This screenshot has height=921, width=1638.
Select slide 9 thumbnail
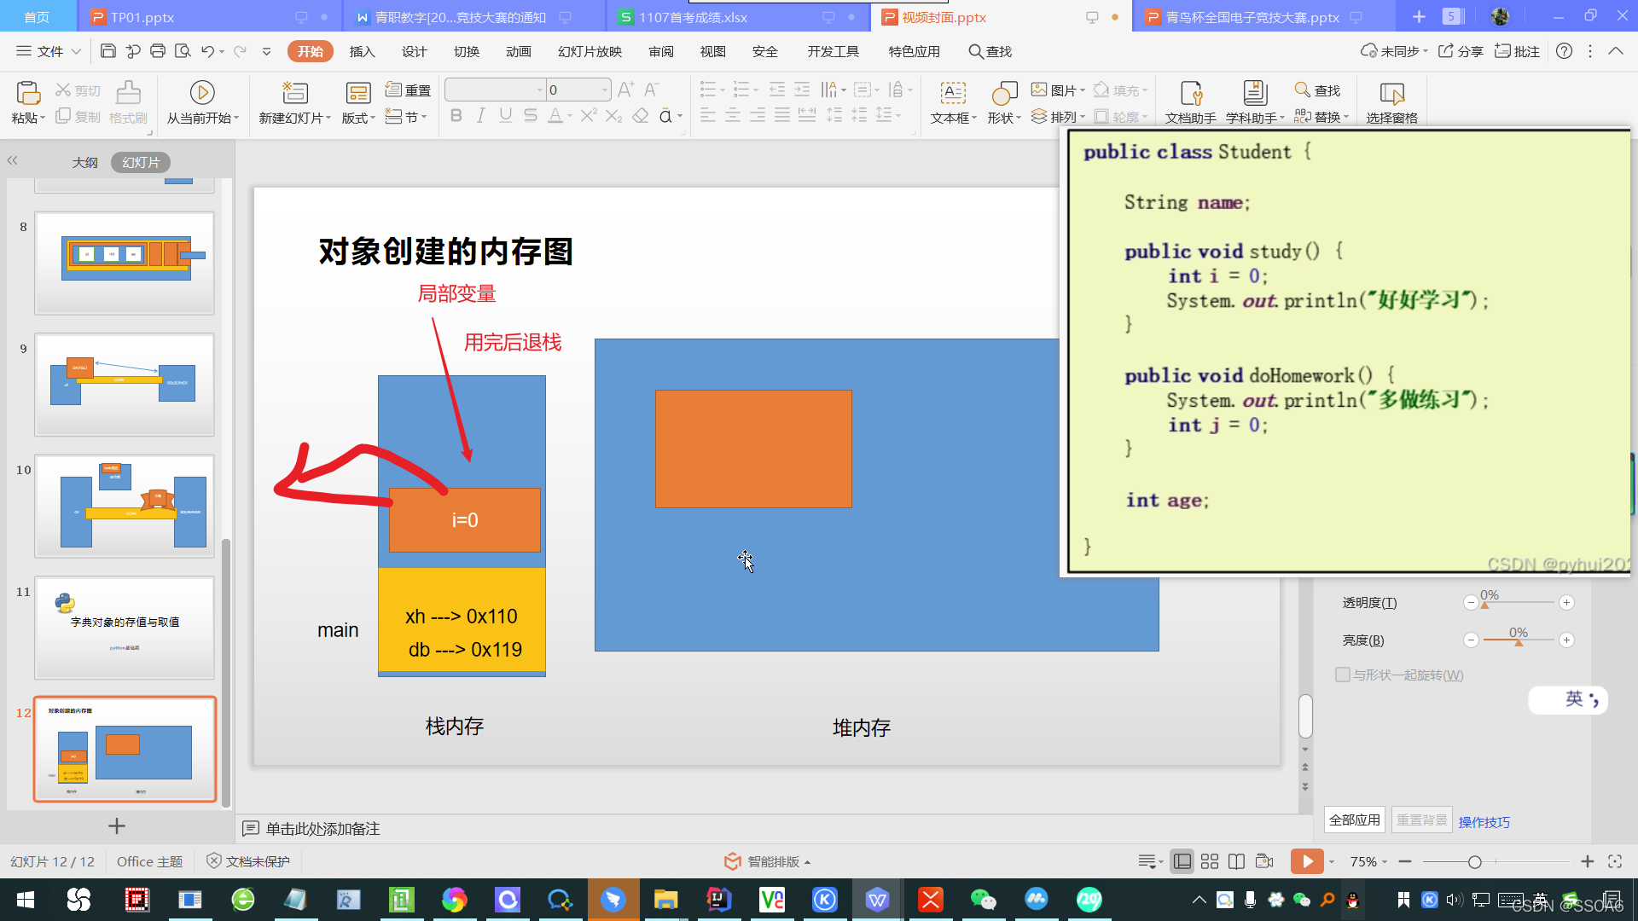point(125,385)
